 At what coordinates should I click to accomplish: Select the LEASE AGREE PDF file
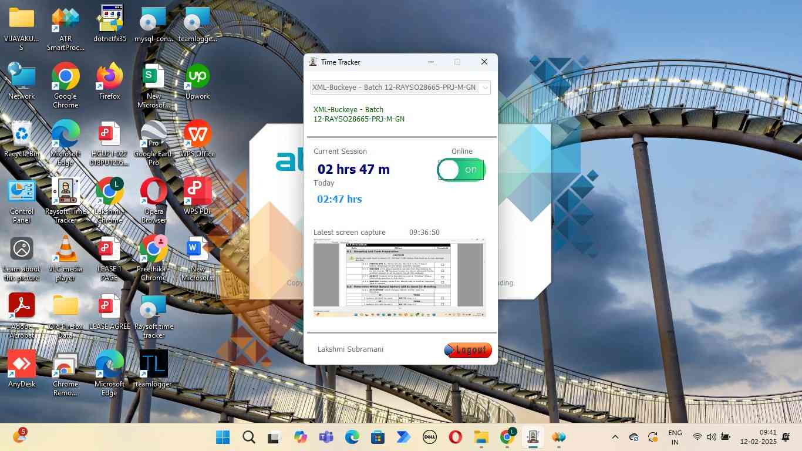tap(110, 312)
